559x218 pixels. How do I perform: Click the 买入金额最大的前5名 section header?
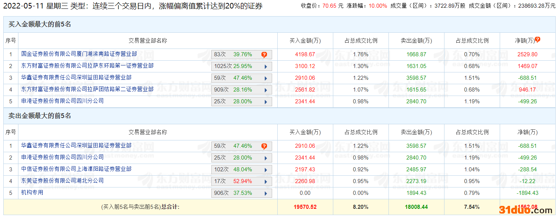pyautogui.click(x=40, y=24)
